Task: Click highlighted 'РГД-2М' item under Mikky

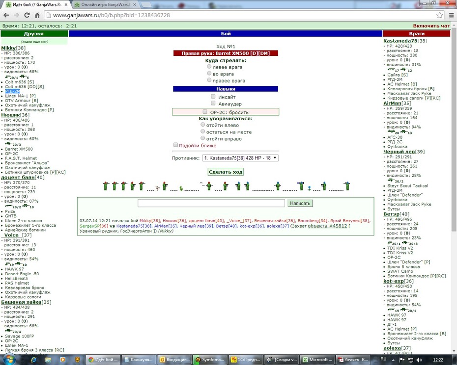Action: point(13,91)
